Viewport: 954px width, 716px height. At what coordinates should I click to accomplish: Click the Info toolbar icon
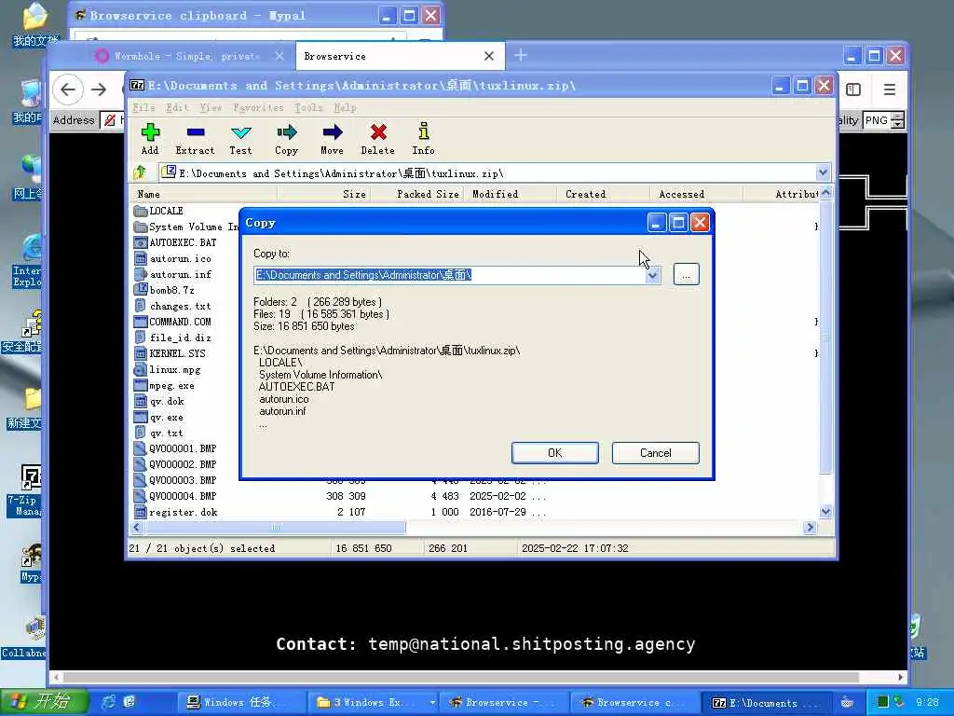424,140
